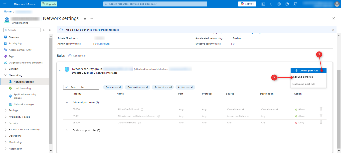Screen dimensions: 341x153
Task: Click the feedback icon in header
Action: click(x=295, y=4)
